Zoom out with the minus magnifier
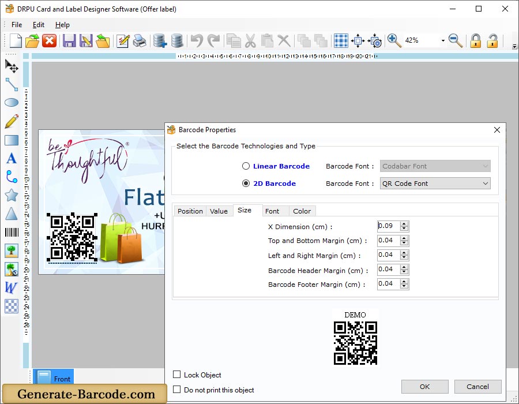This screenshot has width=519, height=404. (x=456, y=41)
